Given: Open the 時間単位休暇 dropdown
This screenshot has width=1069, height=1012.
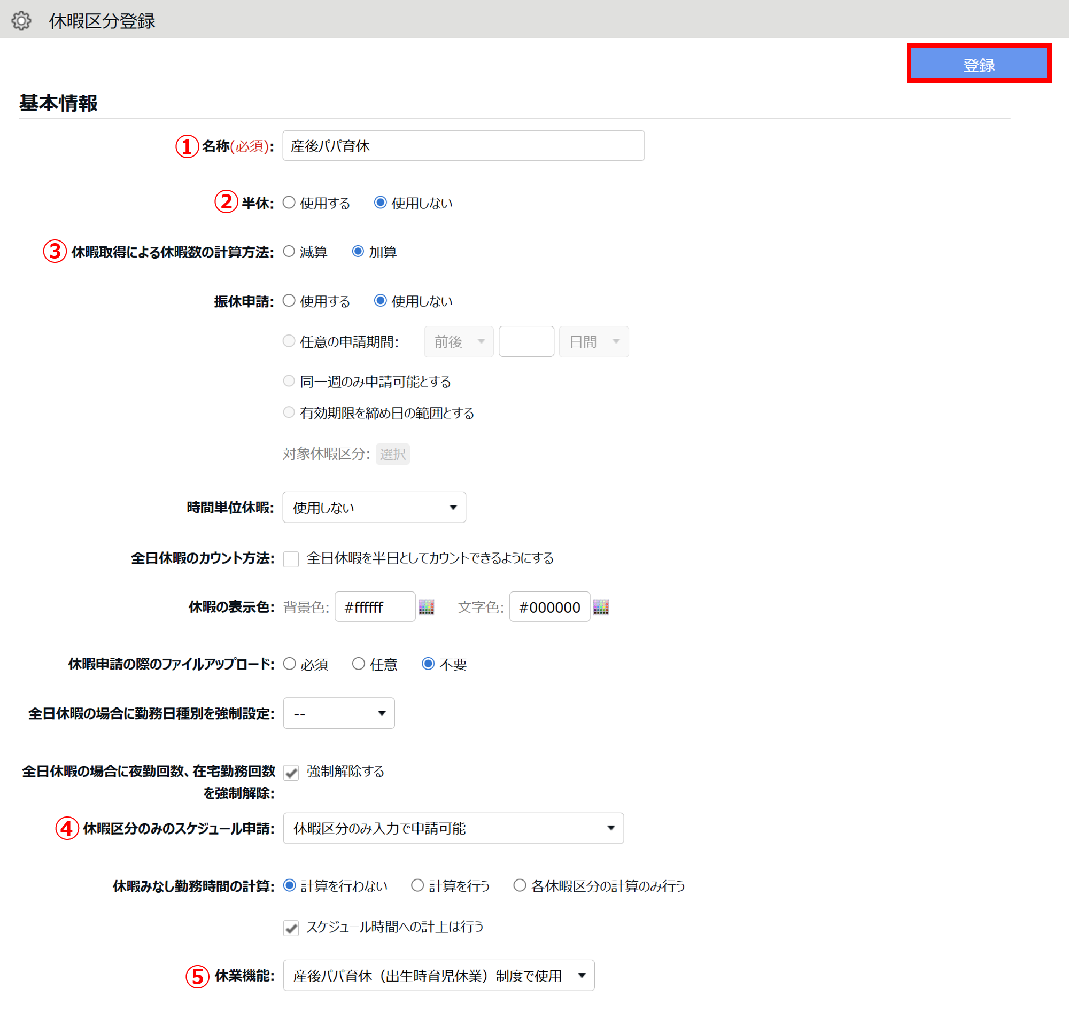Looking at the screenshot, I should click(374, 507).
